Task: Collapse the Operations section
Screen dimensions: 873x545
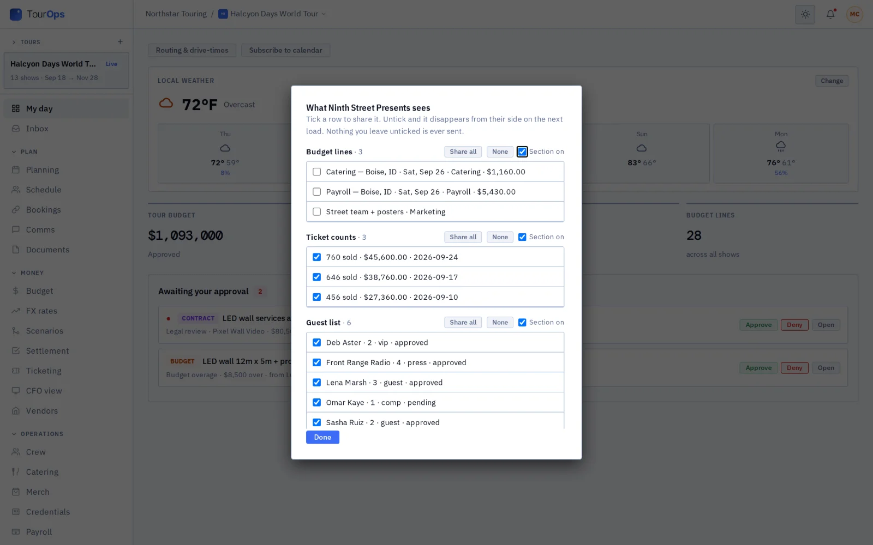Action: point(14,434)
